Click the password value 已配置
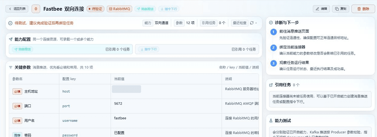 click(119, 133)
